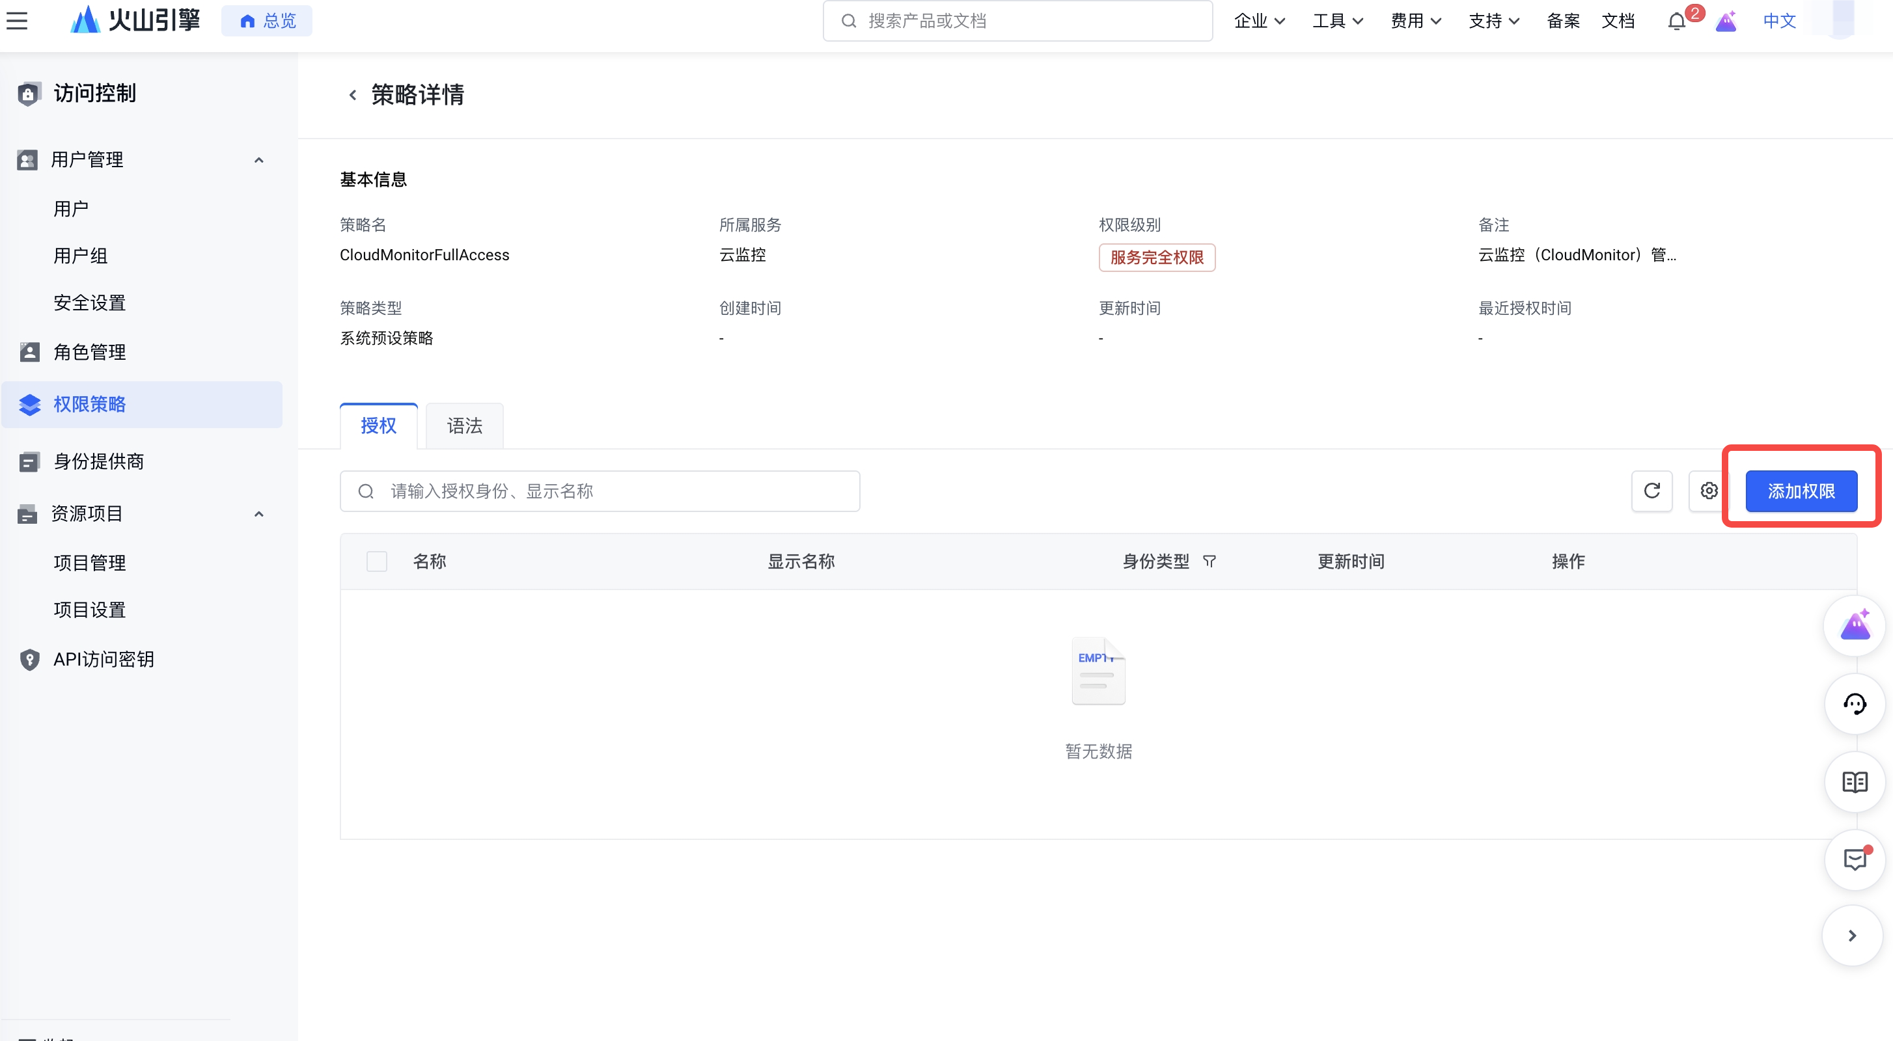The height and width of the screenshot is (1041, 1893).
Task: Go back using the policy detail arrow
Action: (x=353, y=95)
